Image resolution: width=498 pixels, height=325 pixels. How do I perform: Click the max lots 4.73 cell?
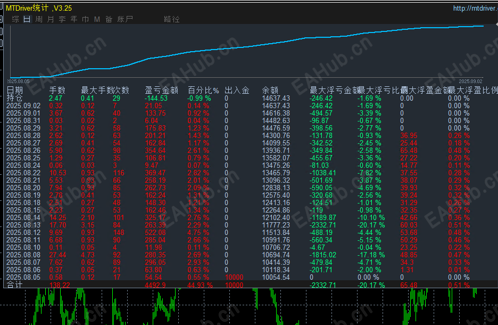(88, 255)
